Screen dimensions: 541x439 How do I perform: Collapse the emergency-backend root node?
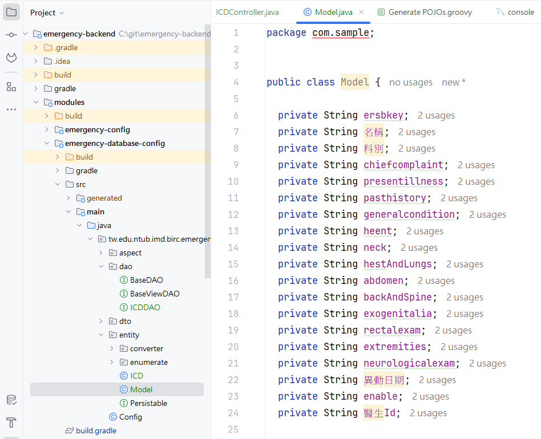26,34
